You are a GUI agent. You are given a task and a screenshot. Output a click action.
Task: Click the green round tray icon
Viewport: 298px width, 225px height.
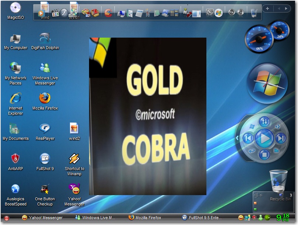click(267, 218)
